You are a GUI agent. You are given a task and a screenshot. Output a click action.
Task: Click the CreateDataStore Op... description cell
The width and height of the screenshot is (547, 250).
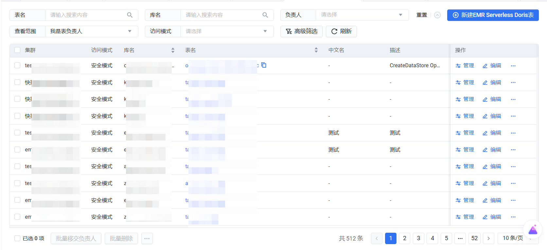coord(415,66)
